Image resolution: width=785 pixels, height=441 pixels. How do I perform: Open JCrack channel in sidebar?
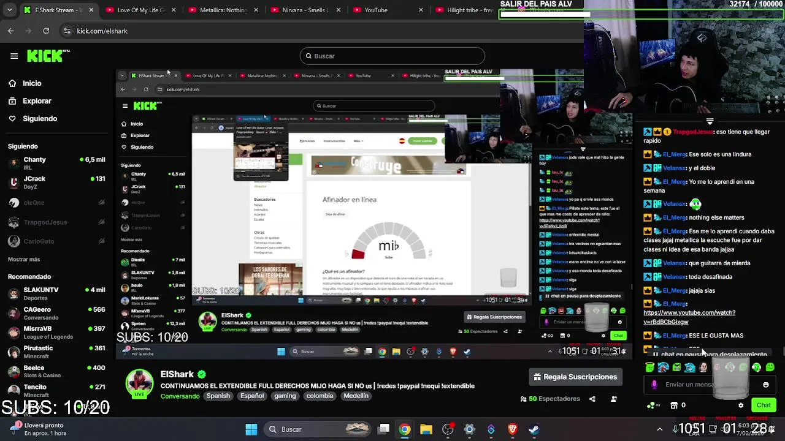[x=56, y=182]
